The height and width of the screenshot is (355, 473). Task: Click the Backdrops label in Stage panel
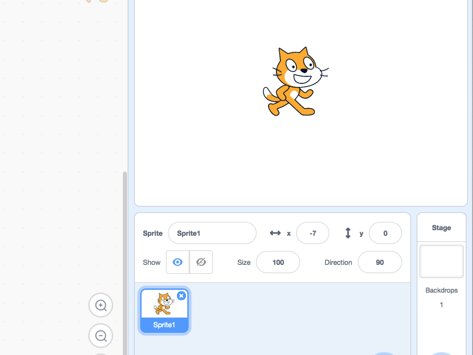coord(441,290)
